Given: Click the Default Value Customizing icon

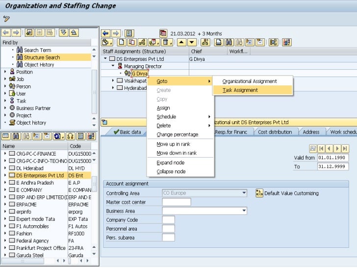Looking at the screenshot, I should [259, 193].
